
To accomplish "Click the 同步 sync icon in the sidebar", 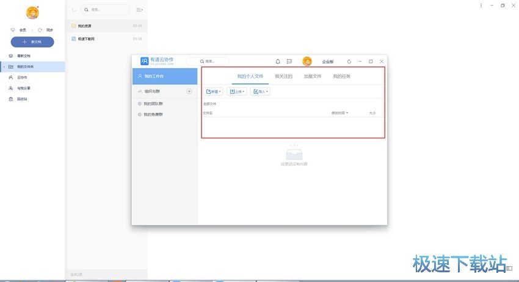I will click(40, 30).
